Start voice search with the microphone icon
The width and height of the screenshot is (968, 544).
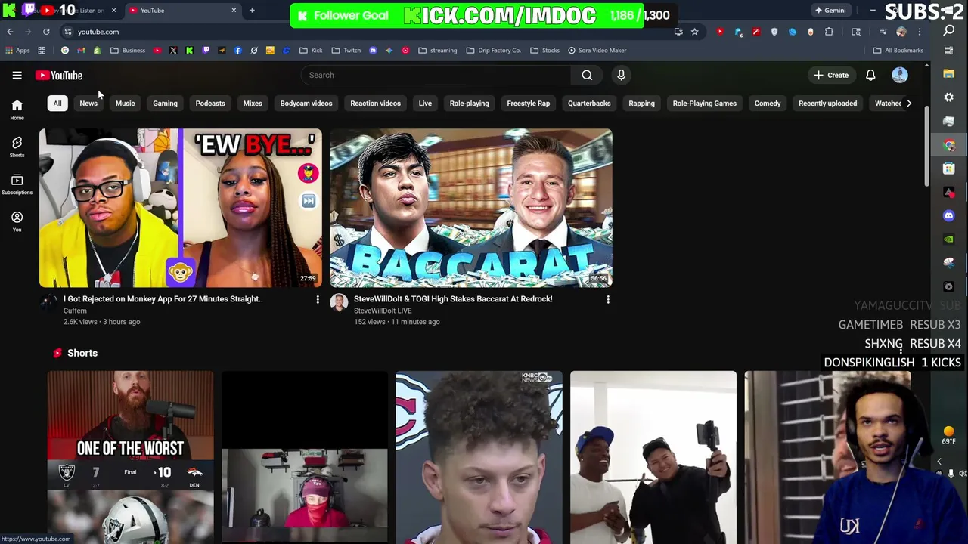point(621,75)
